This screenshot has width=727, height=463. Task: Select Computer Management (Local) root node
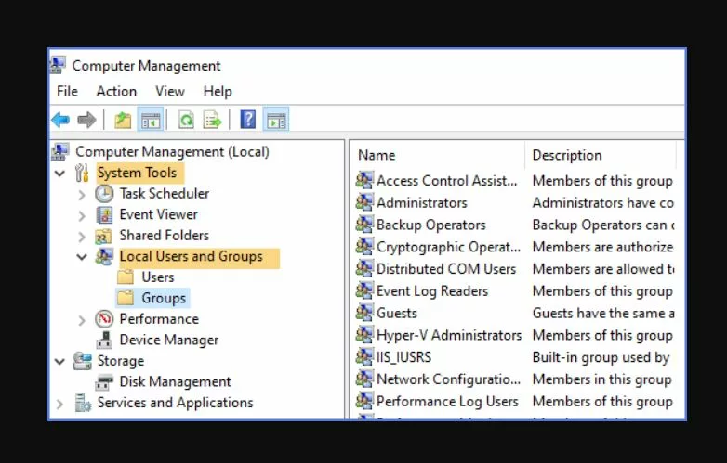173,152
